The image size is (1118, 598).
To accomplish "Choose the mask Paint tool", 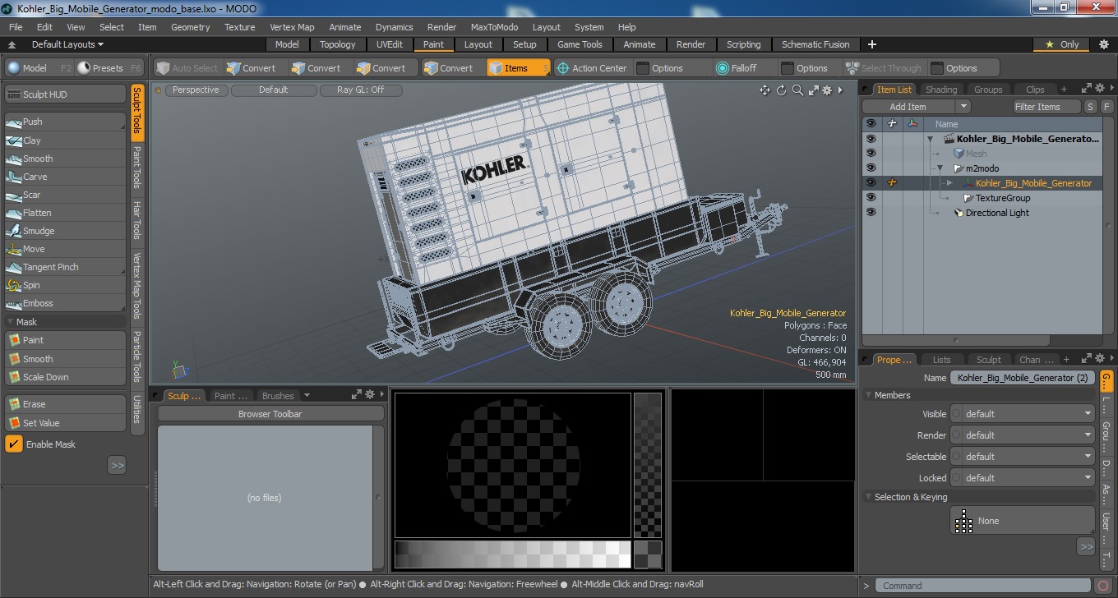I will point(65,340).
